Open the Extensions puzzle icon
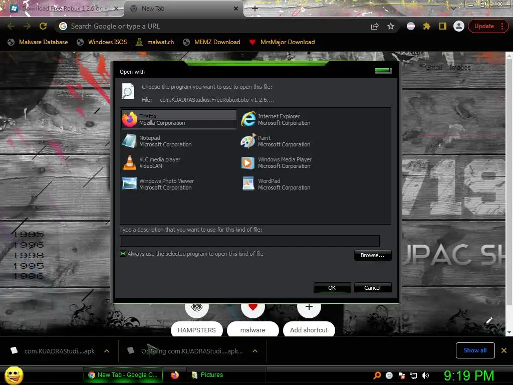The image size is (513, 385). coord(427,26)
